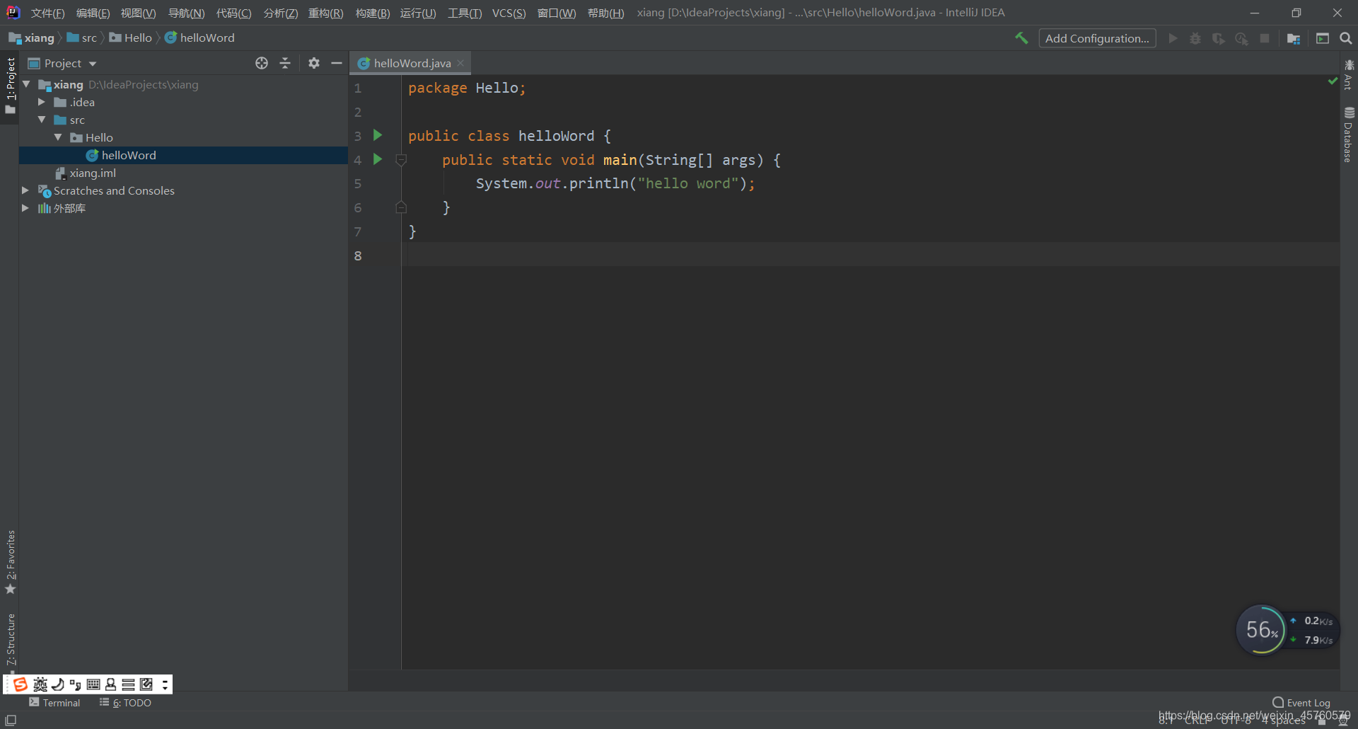Open the Database tool window
1358x729 pixels.
tap(1349, 134)
